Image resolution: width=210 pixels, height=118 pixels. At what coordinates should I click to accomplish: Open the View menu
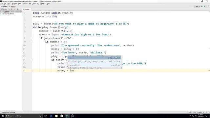pyautogui.click(x=9, y=4)
